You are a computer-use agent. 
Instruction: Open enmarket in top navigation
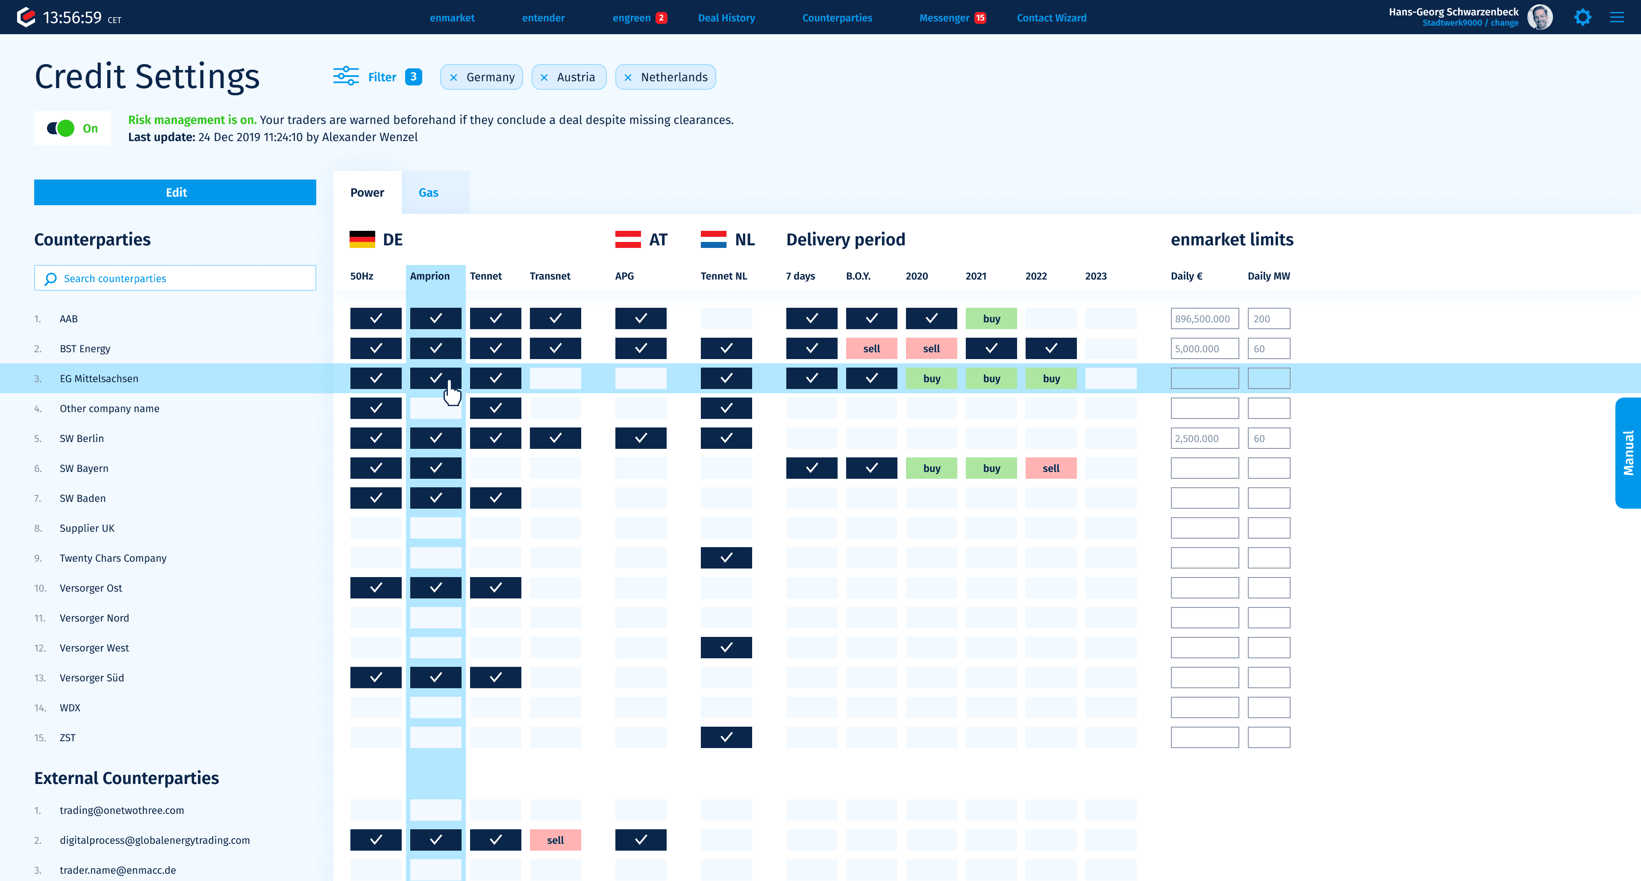coord(452,18)
